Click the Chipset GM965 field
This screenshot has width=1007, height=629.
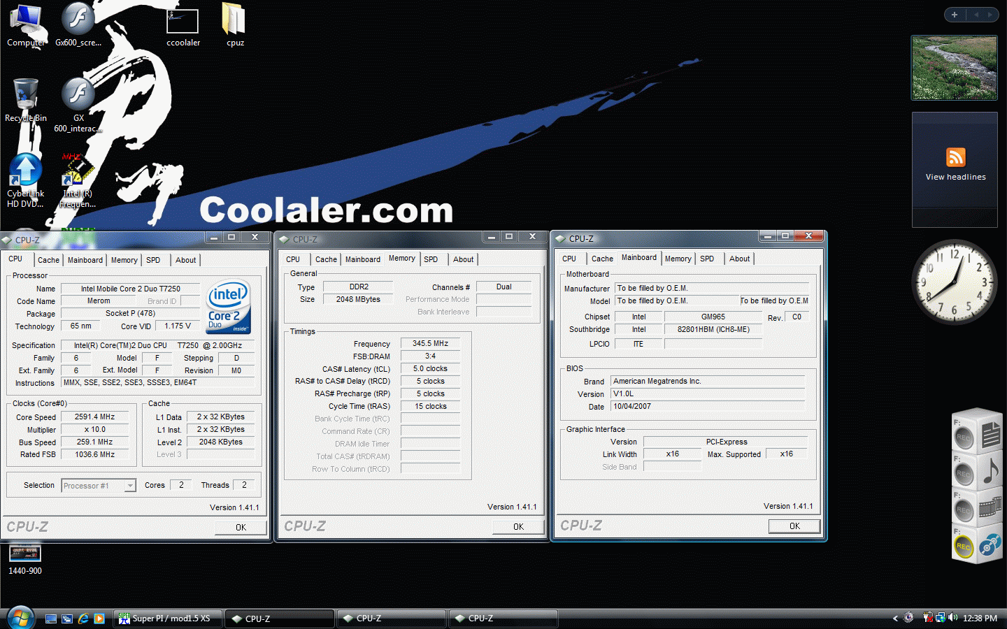pyautogui.click(x=713, y=317)
